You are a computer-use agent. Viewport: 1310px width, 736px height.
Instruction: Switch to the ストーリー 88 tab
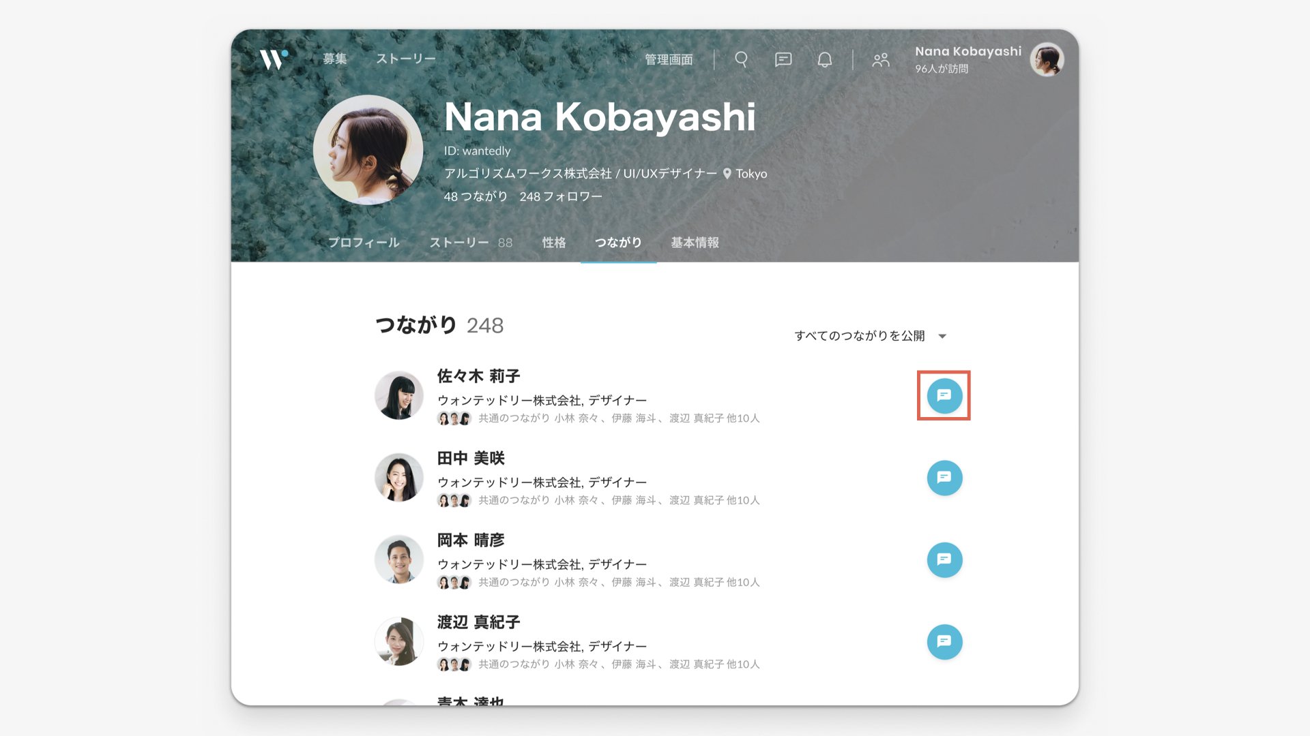click(471, 243)
